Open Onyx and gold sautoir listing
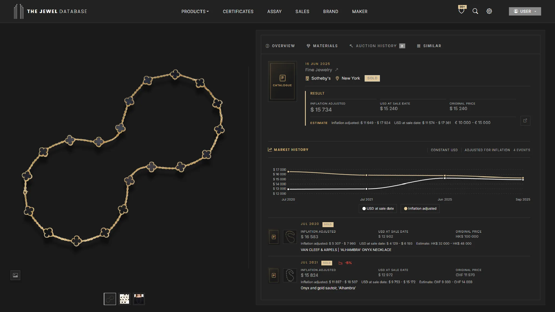This screenshot has height=312, width=555. click(x=328, y=288)
